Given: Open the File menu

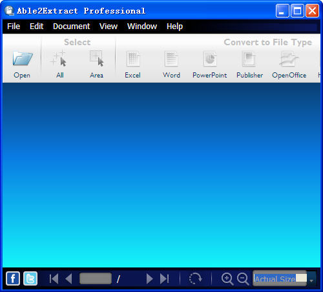Looking at the screenshot, I should click(x=14, y=26).
